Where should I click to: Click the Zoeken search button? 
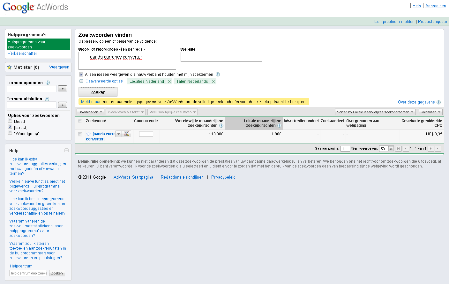[x=98, y=92]
